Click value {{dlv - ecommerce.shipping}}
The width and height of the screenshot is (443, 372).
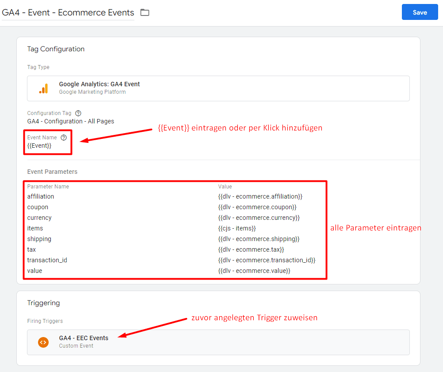(259, 239)
